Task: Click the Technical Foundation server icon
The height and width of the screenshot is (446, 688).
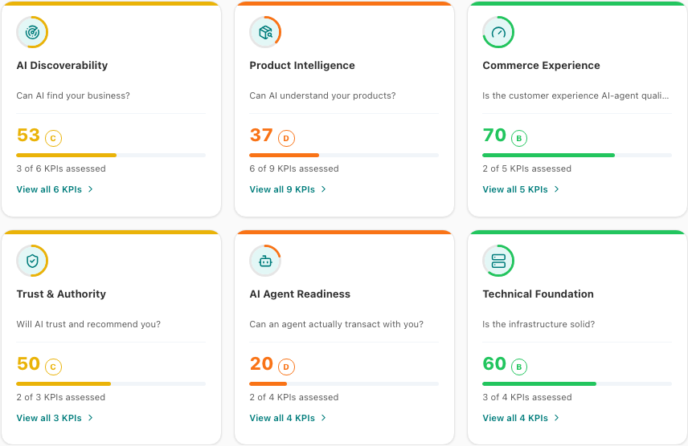Action: [498, 261]
